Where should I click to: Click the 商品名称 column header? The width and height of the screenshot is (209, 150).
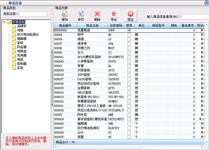click(92, 25)
